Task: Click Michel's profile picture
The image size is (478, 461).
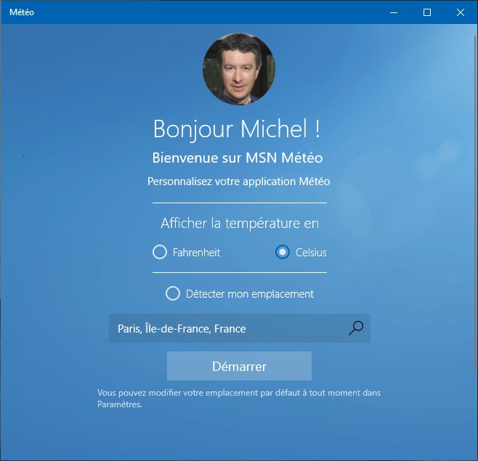Action: tap(239, 69)
